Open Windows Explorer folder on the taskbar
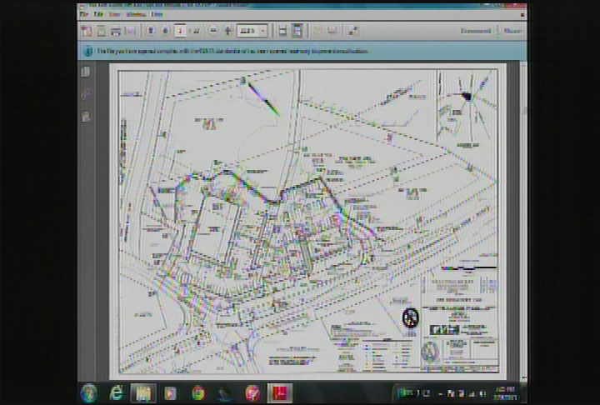 click(x=143, y=393)
